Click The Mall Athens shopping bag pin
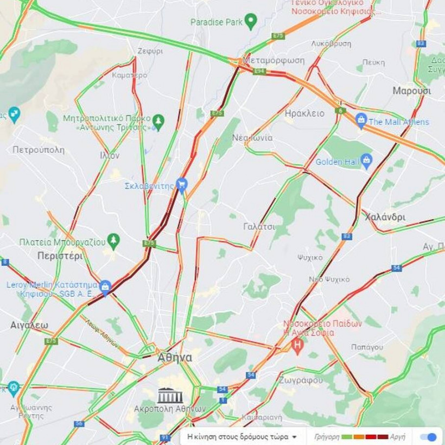 [x=361, y=121]
